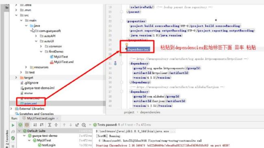Fold the parent closing tag block
Viewport: 264px width, 148px height.
coord(121,12)
